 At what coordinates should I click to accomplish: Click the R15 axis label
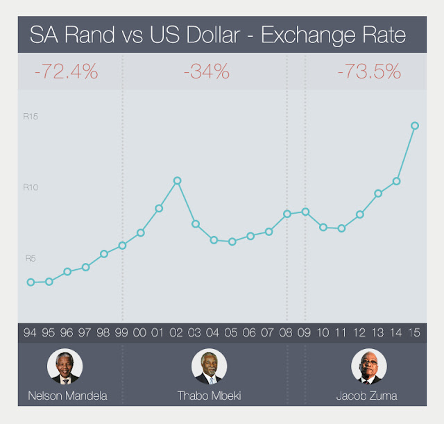pyautogui.click(x=30, y=117)
